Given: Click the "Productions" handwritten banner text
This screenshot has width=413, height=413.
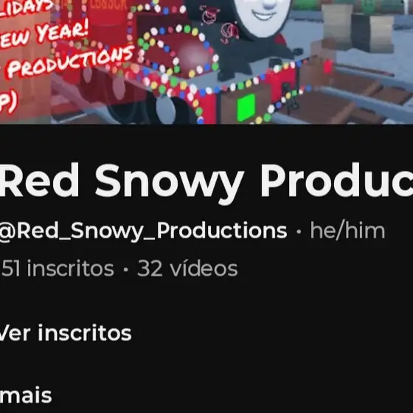Looking at the screenshot, I should coord(71,62).
